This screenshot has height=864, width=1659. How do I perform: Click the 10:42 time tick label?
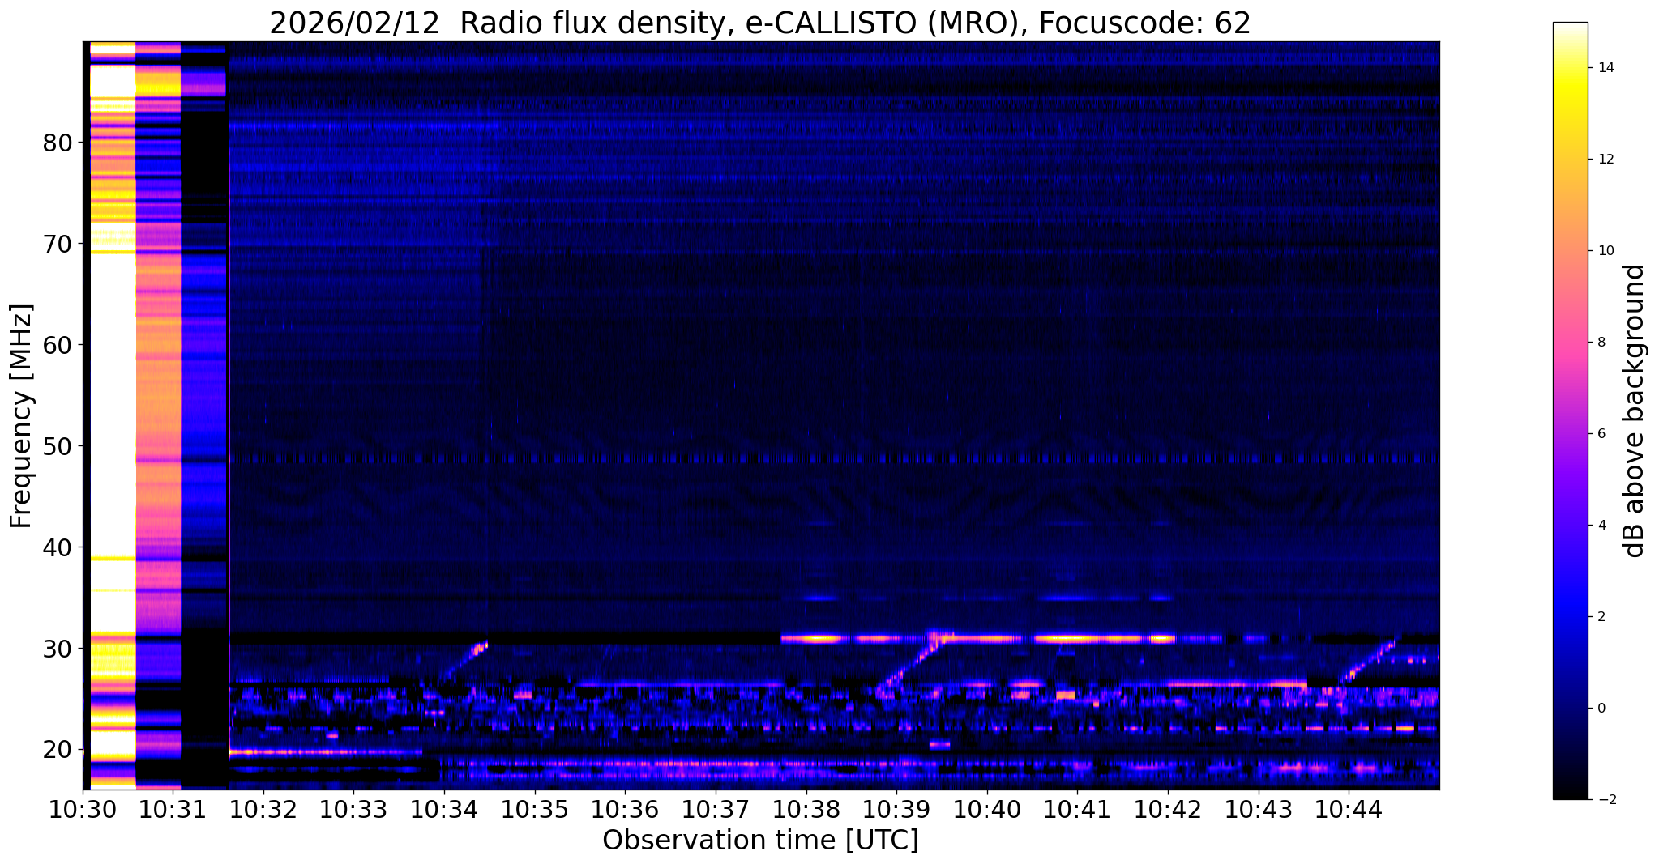[x=1168, y=809]
